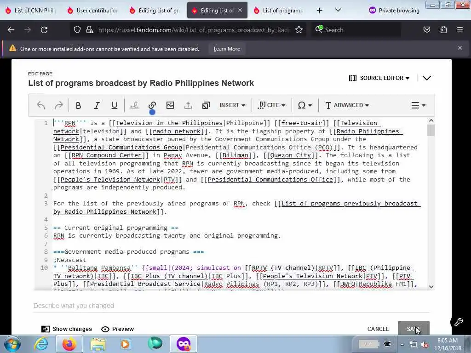Click the editor vertical scrollbar thumb
This screenshot has height=353, width=471.
(x=431, y=130)
